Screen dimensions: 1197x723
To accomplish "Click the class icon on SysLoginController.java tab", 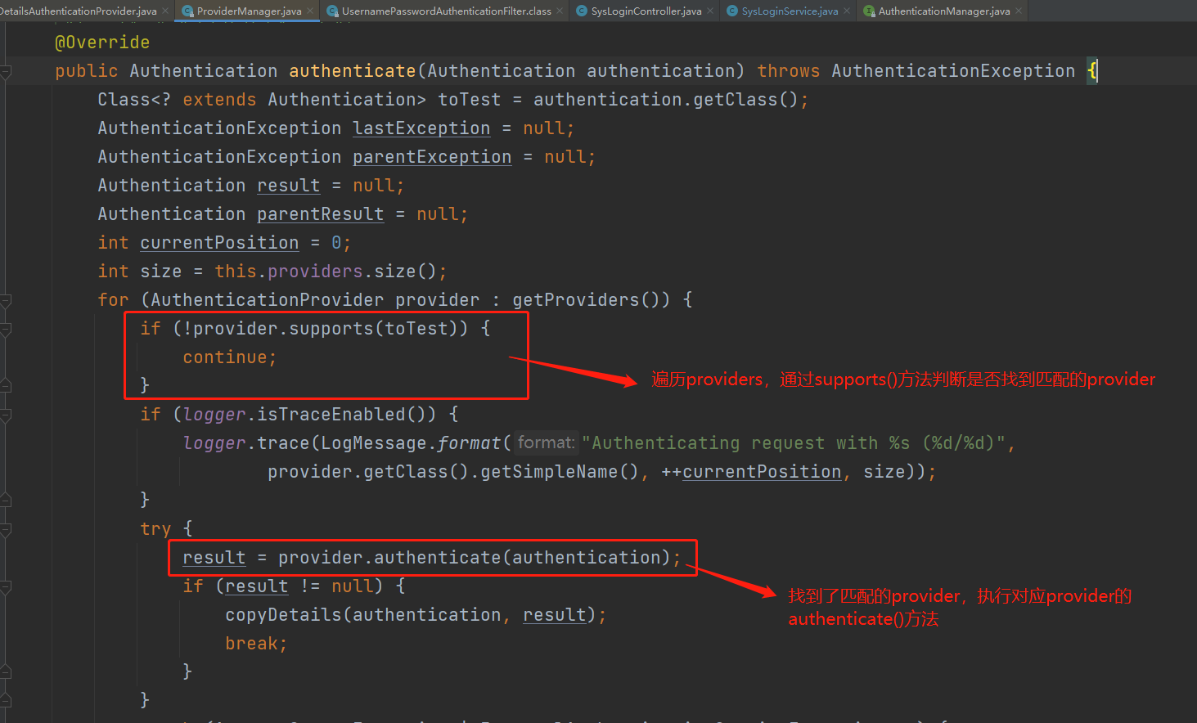I will coord(582,11).
